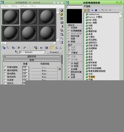
Task: Click the None map button for 高光级别
Action: pyautogui.click(x=44, y=77)
